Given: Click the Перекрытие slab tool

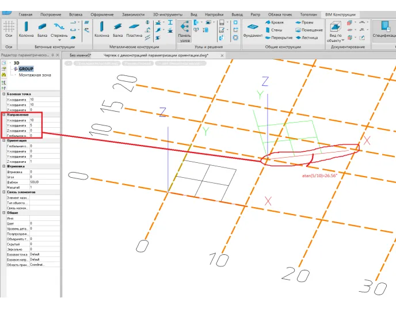Looking at the screenshot, I should click(x=279, y=37).
